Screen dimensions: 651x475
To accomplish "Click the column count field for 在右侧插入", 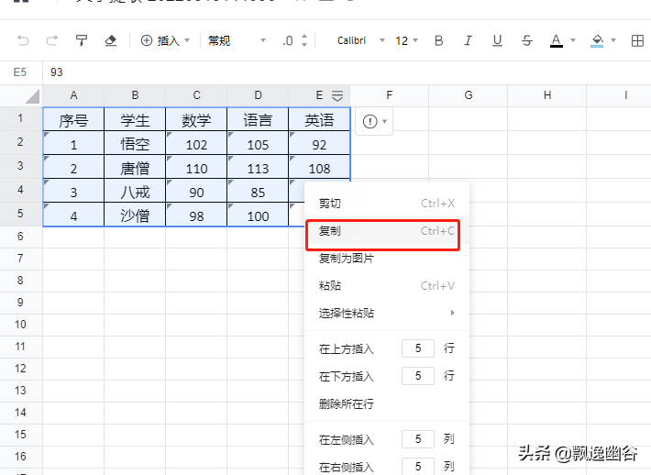I will tap(418, 466).
